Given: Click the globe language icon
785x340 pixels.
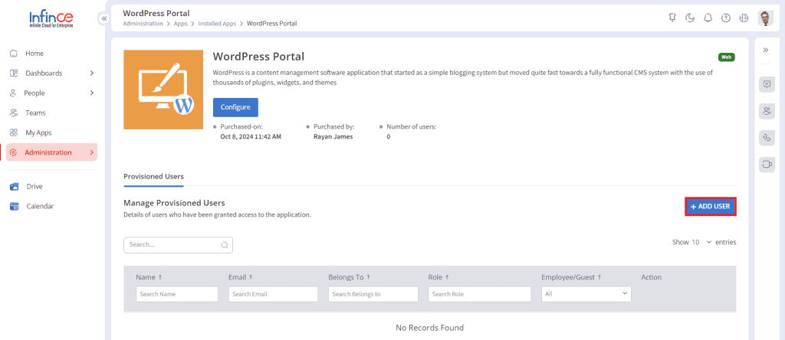Looking at the screenshot, I should coord(744,18).
